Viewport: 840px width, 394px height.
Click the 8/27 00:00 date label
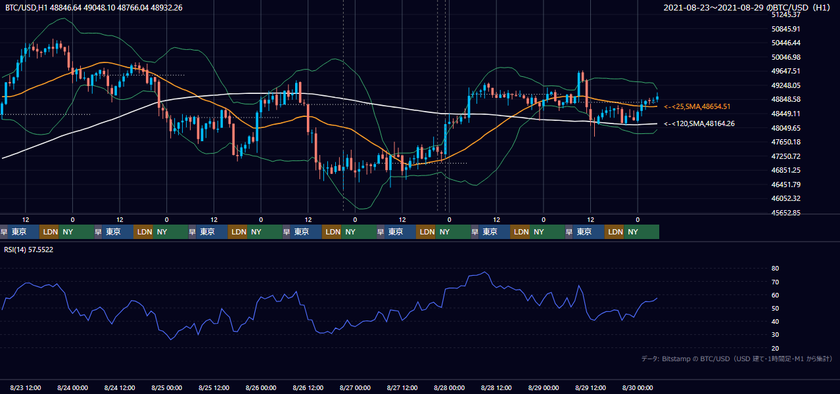pyautogui.click(x=355, y=388)
